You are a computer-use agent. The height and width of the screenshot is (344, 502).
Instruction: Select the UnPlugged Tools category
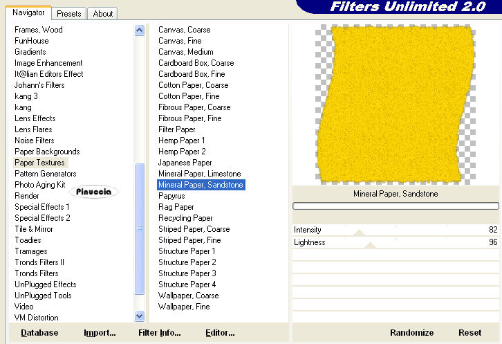[43, 296]
